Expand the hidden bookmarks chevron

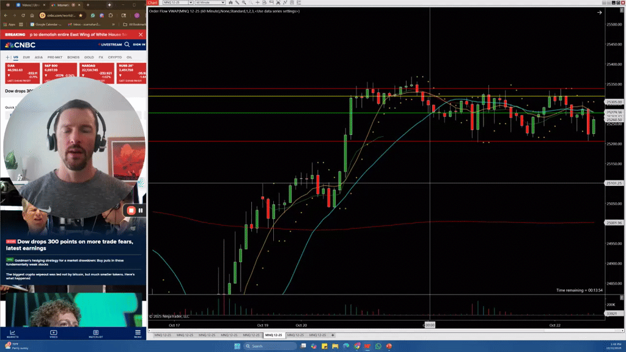[x=113, y=24]
